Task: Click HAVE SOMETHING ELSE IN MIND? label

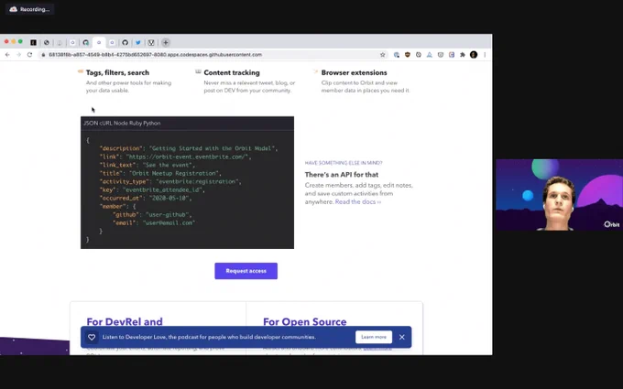Action: click(x=344, y=163)
